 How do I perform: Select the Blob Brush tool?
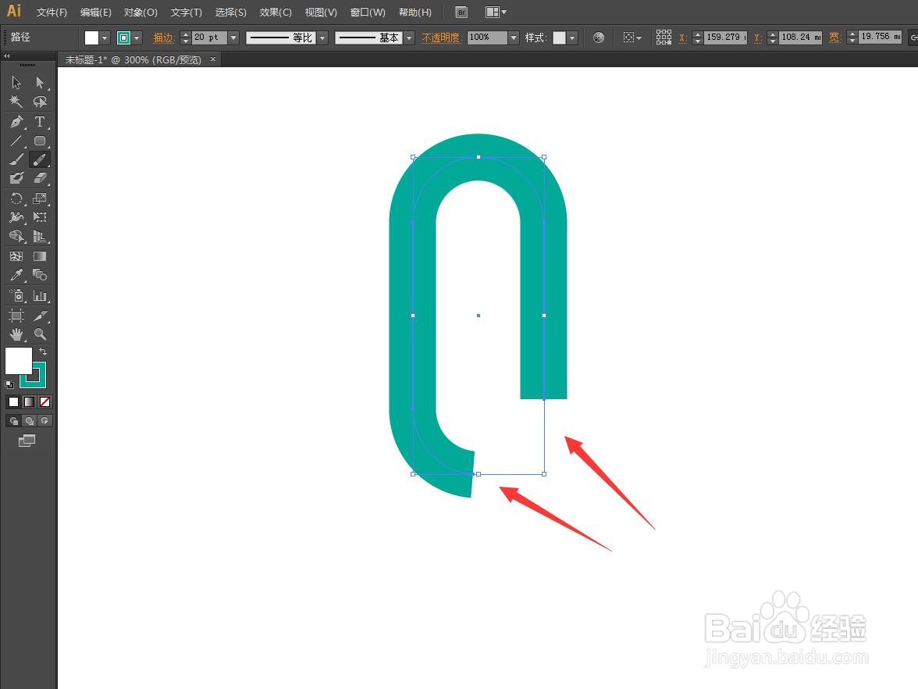pyautogui.click(x=16, y=178)
